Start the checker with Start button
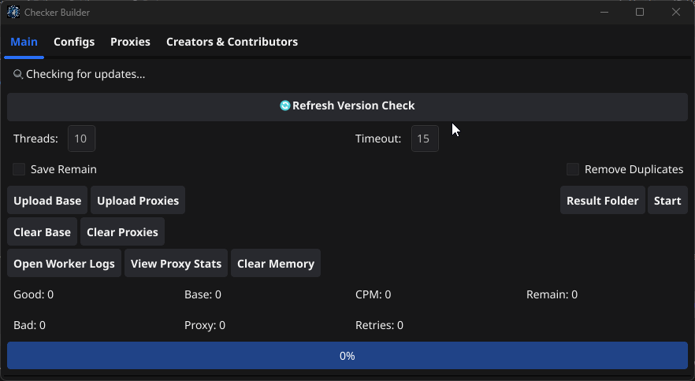 pyautogui.click(x=667, y=200)
